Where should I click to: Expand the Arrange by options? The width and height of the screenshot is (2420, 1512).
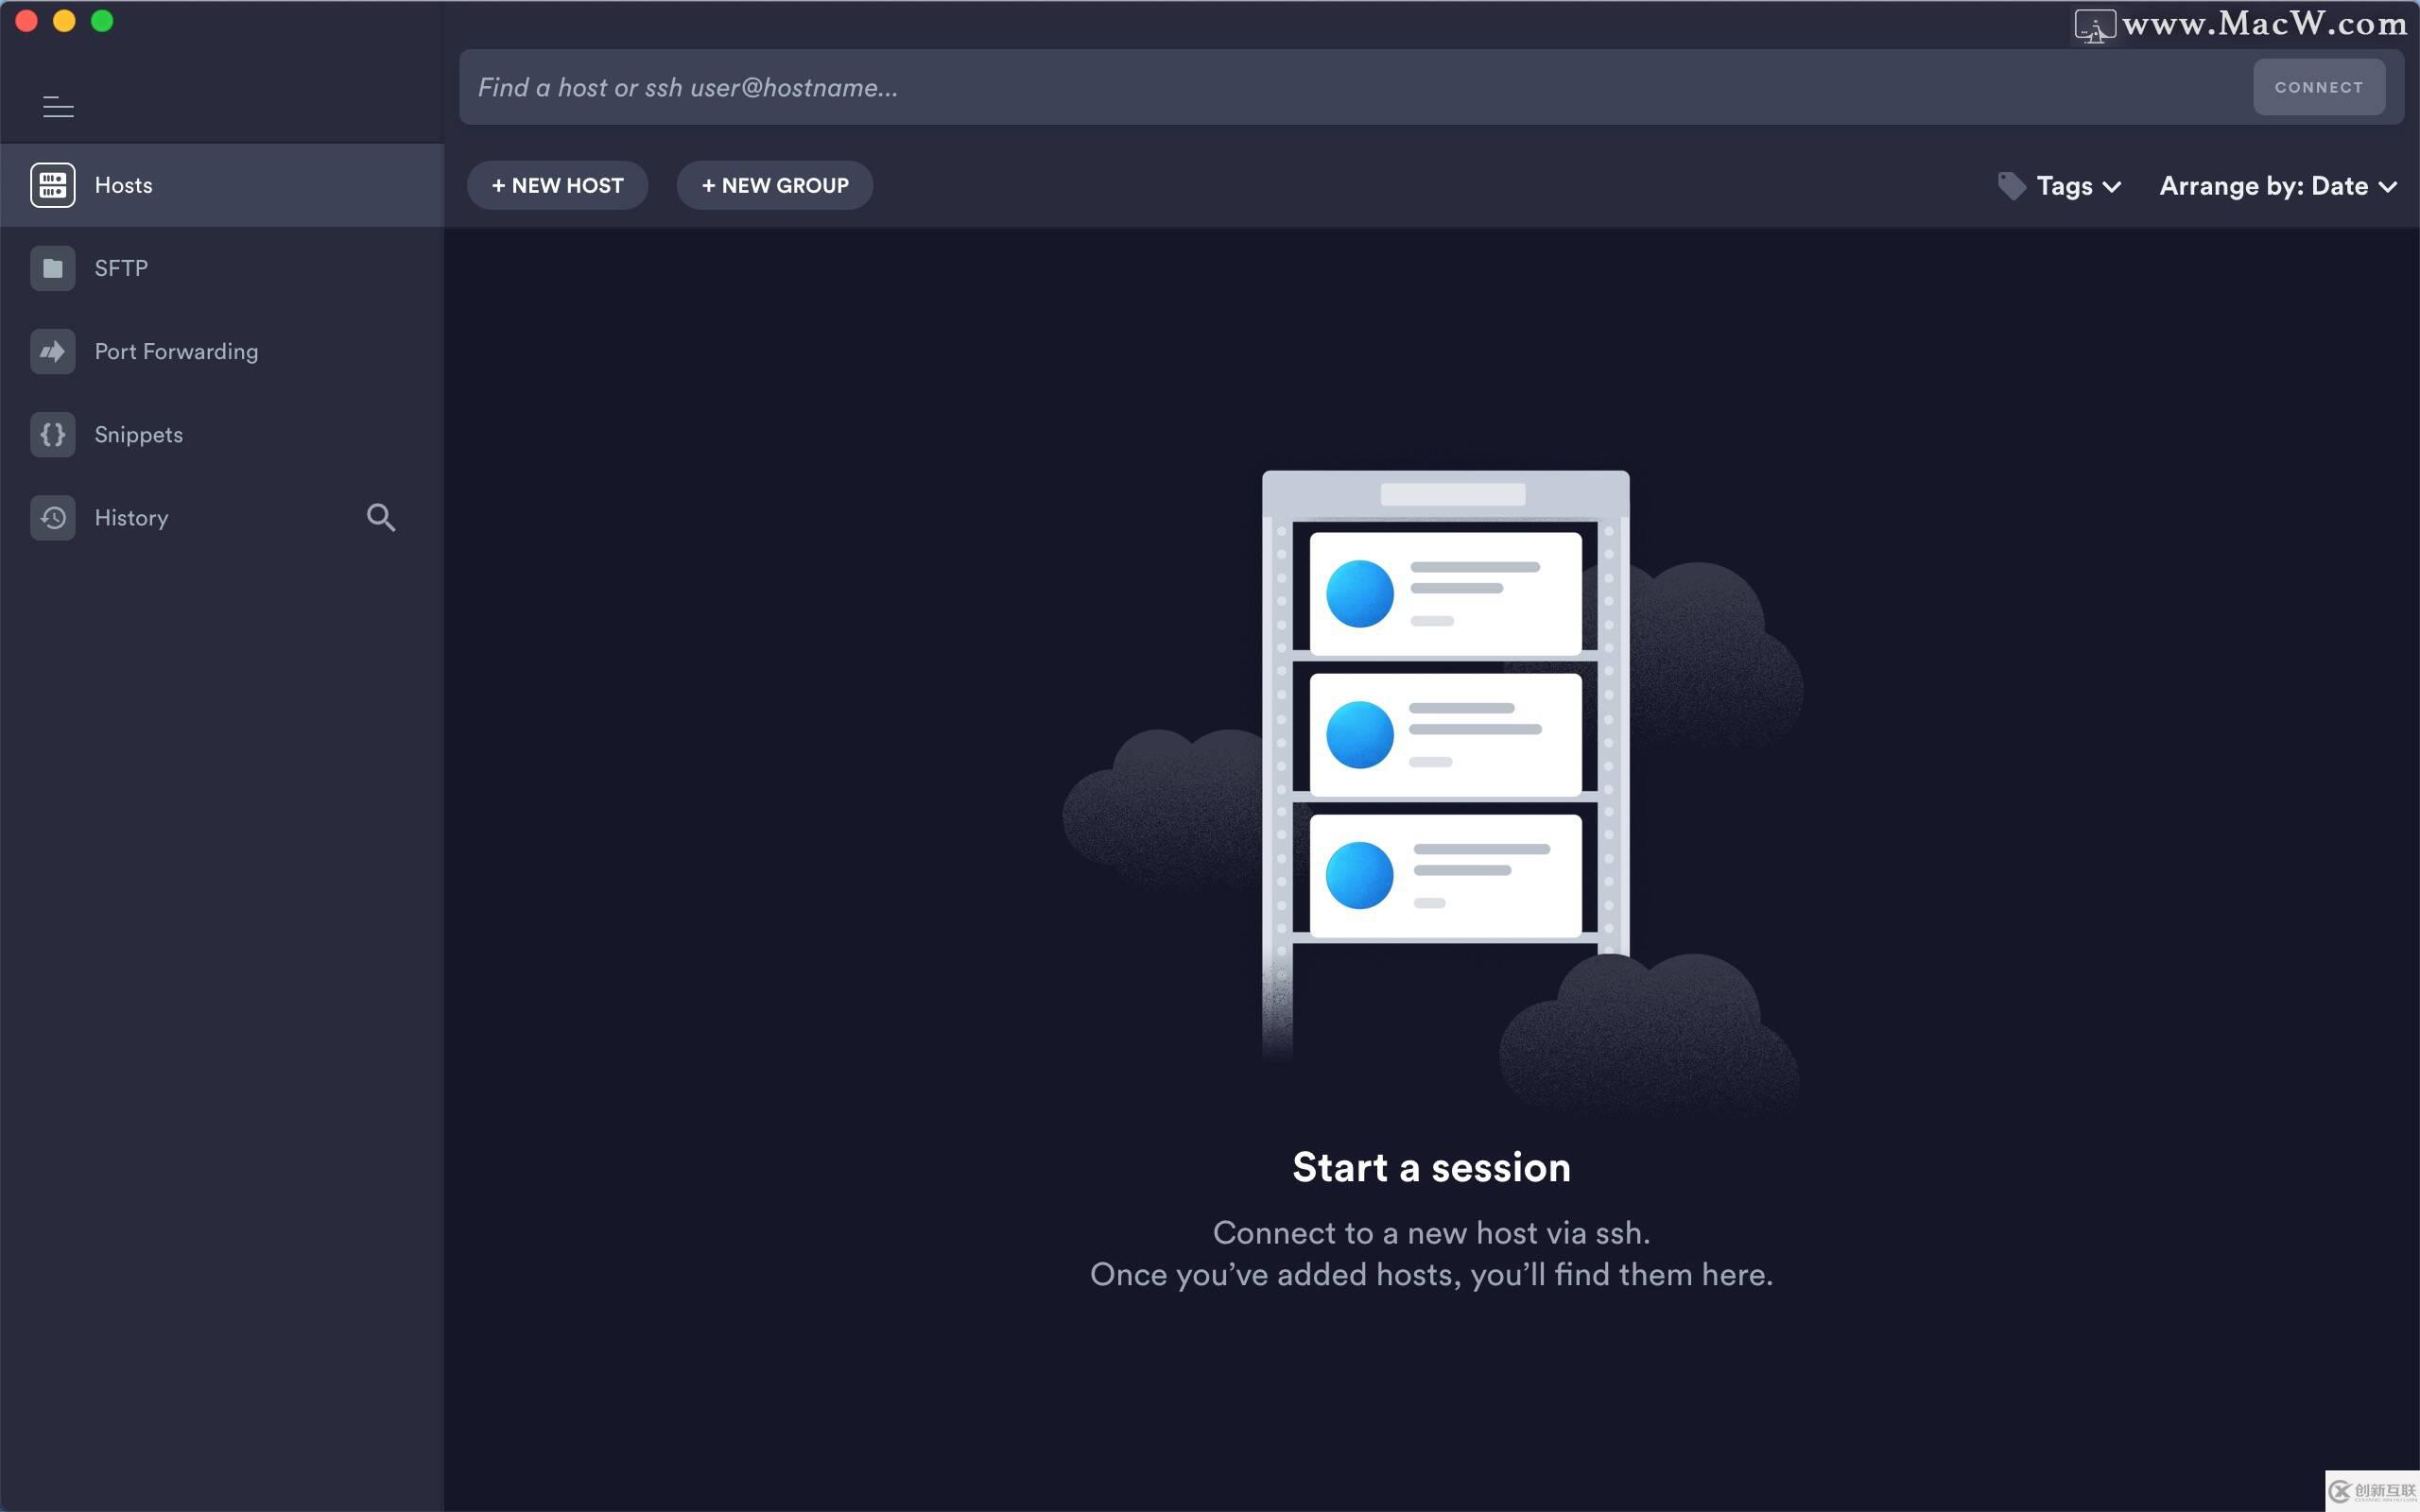2273,184
